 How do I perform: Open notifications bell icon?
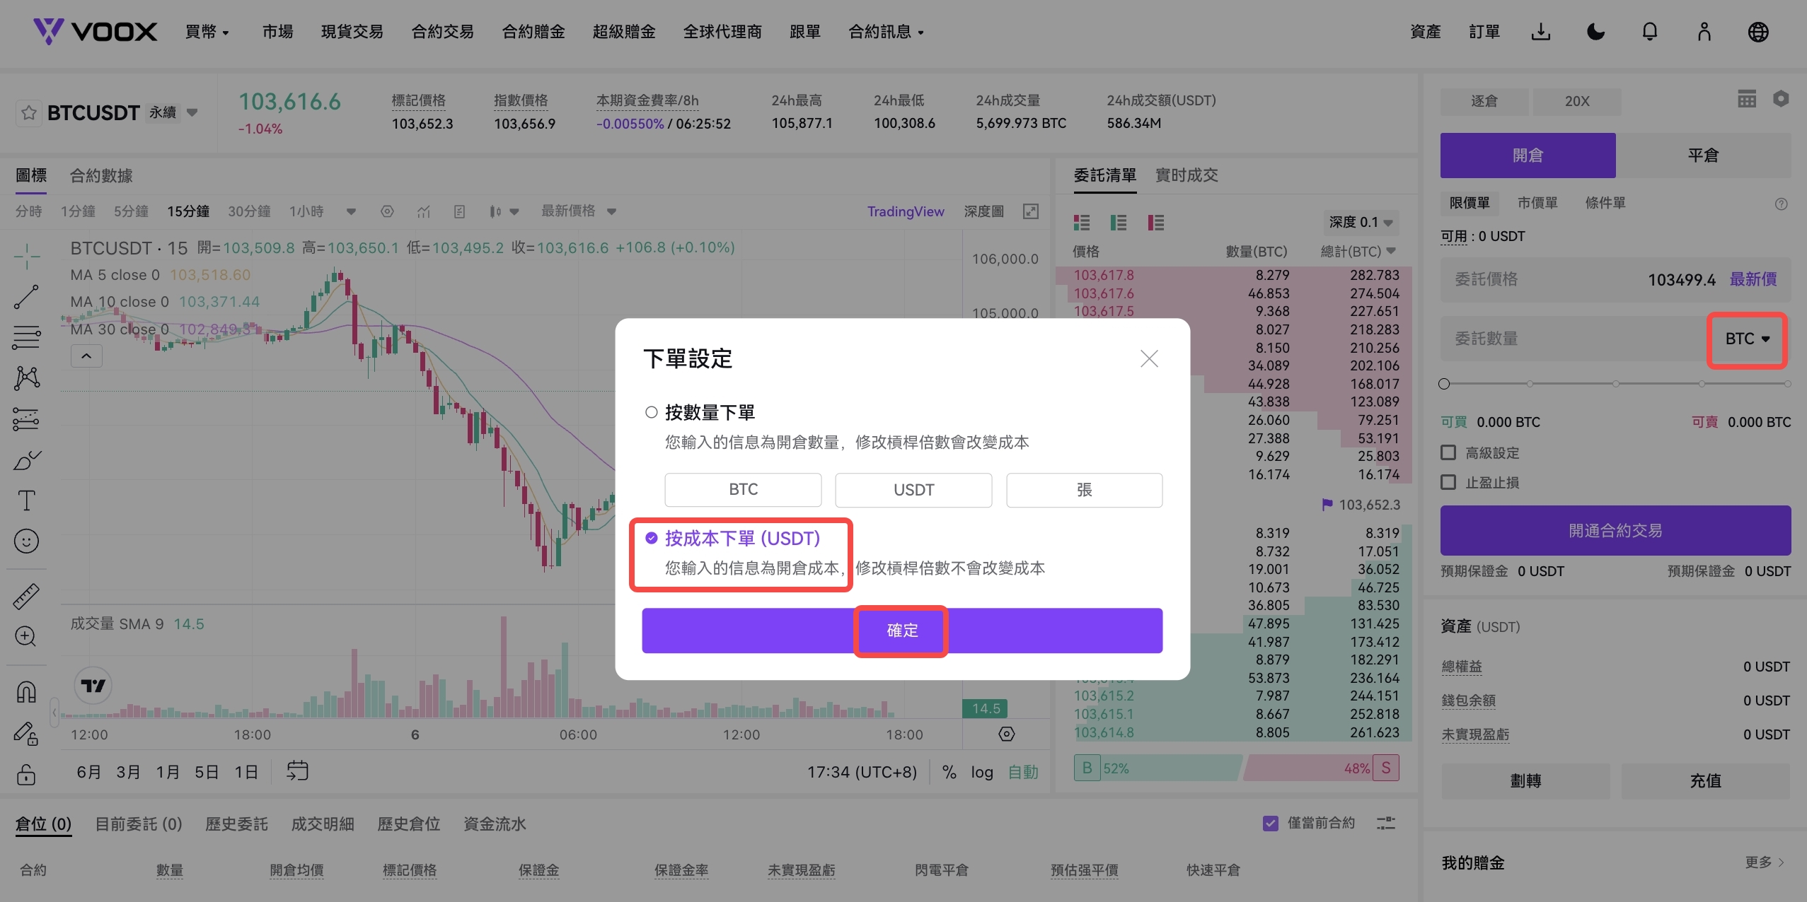coord(1649,32)
